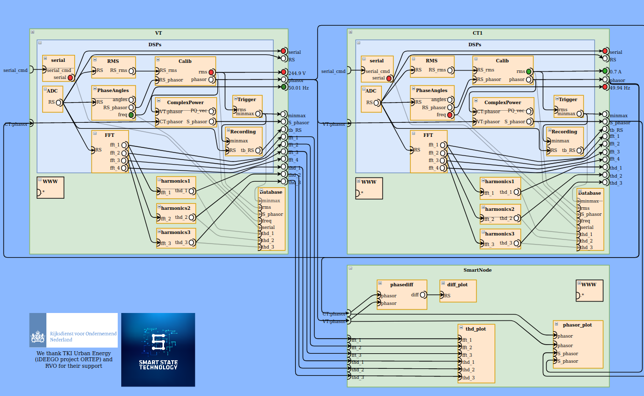Toggle the red serial indicator on VT's serial block
This screenshot has width=644, height=396.
70,78
